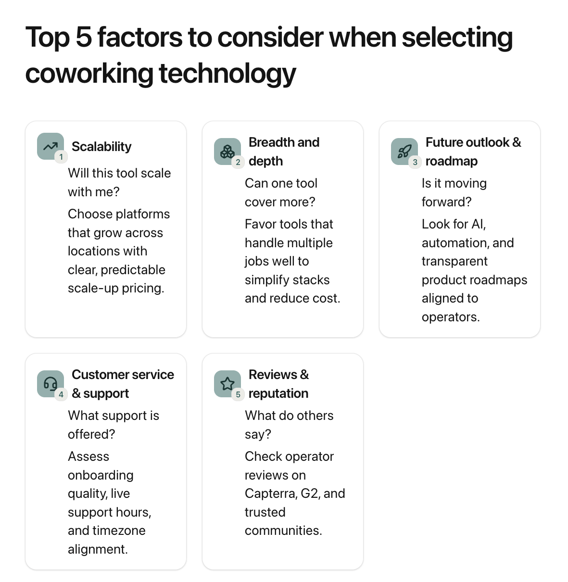Click the number 2 badge

(x=238, y=162)
